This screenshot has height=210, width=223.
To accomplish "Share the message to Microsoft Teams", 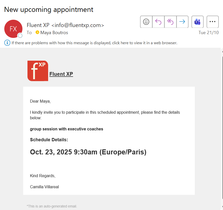I will point(197,22).
